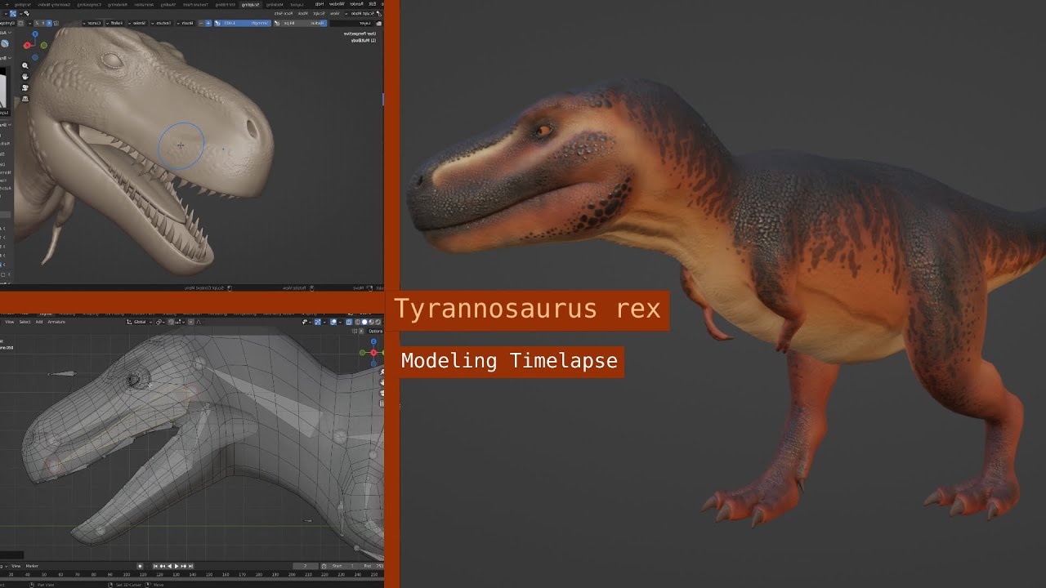Click green Y axis on sculpt viewport gizmo
The height and width of the screenshot is (588, 1046).
(x=44, y=45)
